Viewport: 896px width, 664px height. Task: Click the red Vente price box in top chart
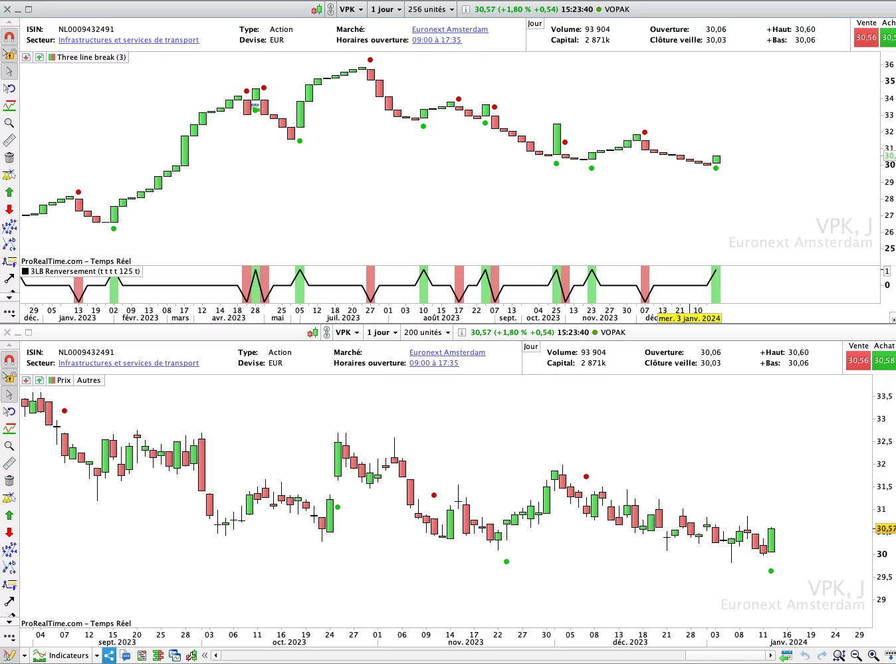point(865,37)
